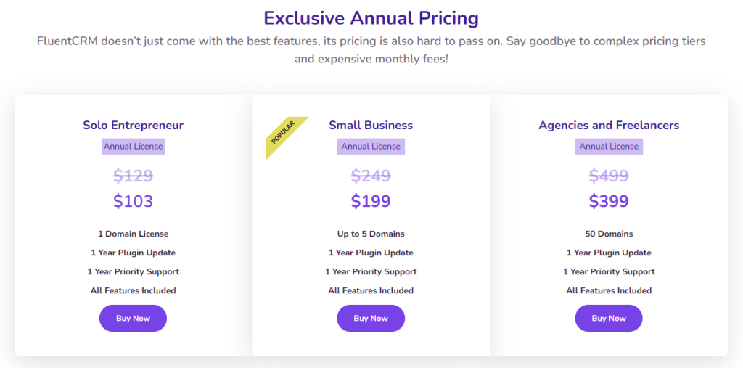
Task: Click the crossed-out $129 price
Action: 134,176
